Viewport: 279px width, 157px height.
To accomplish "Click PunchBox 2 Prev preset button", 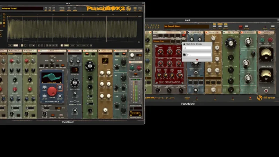I will (46, 8).
